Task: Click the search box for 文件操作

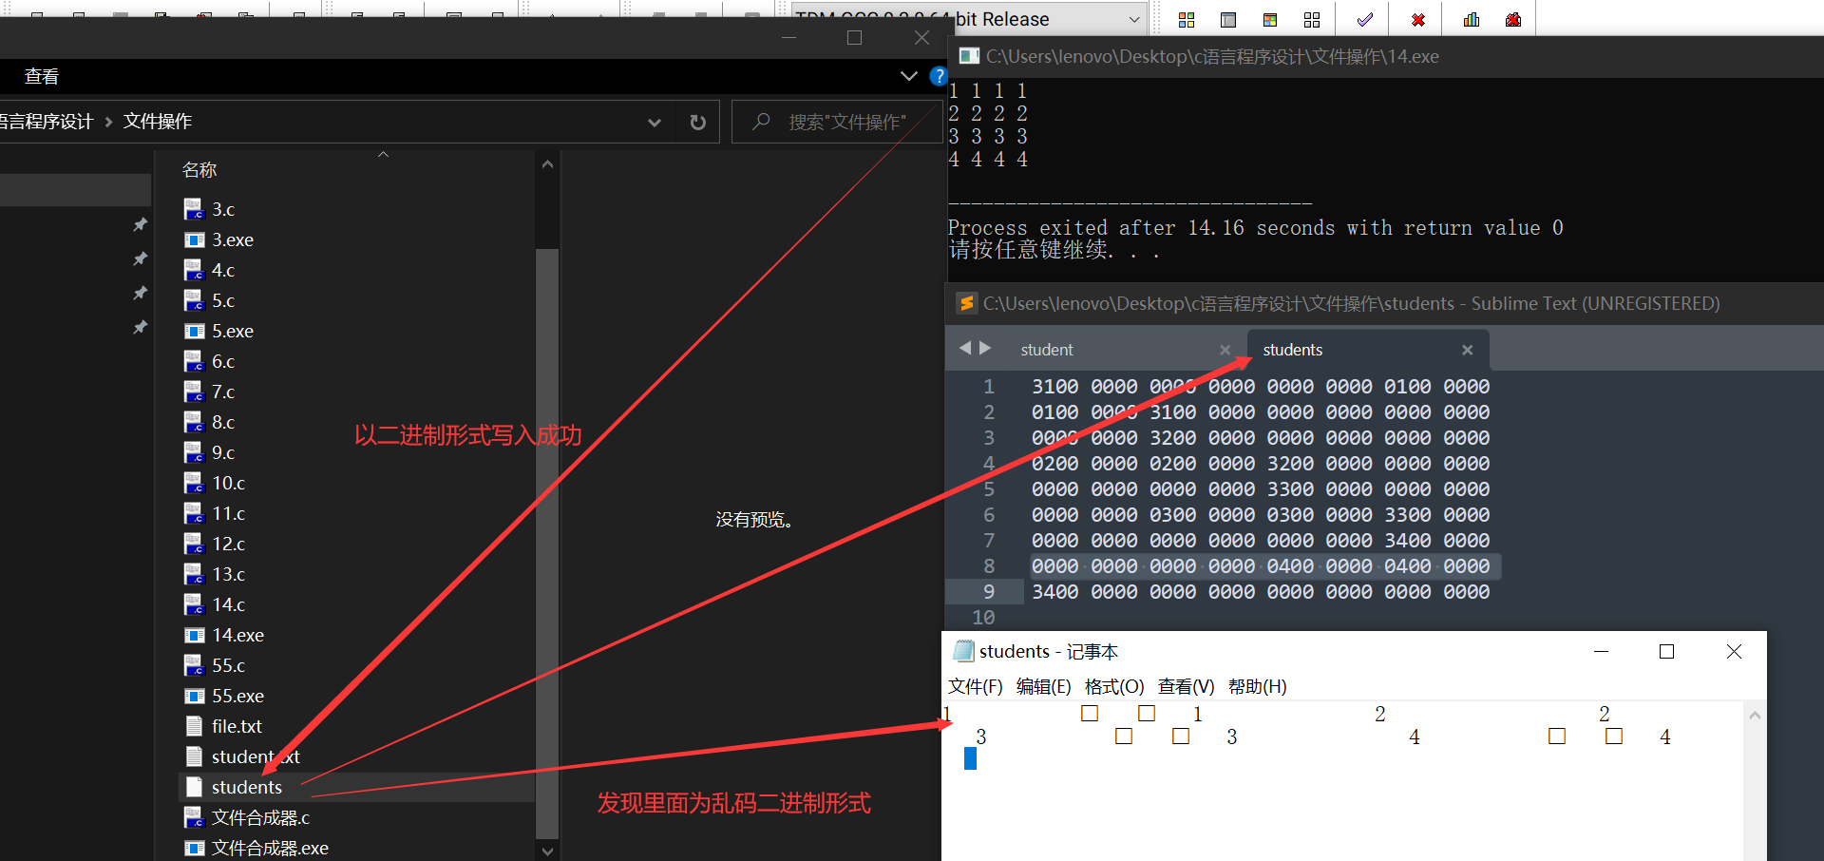Action: 835,122
